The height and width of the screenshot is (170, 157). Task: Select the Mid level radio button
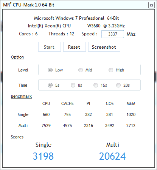(x=81, y=70)
